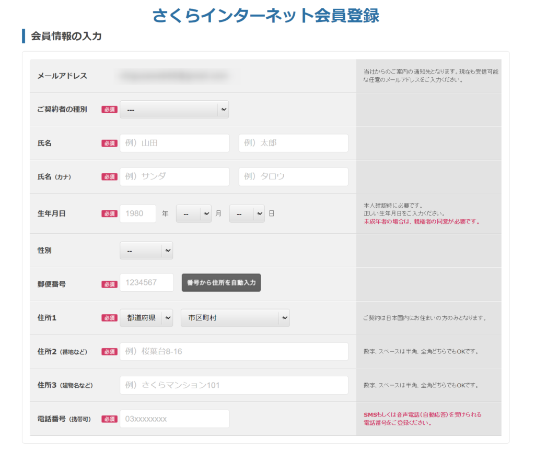Open the 都道府県 prefecture dropdown
Image resolution: width=535 pixels, height=452 pixels.
click(146, 318)
